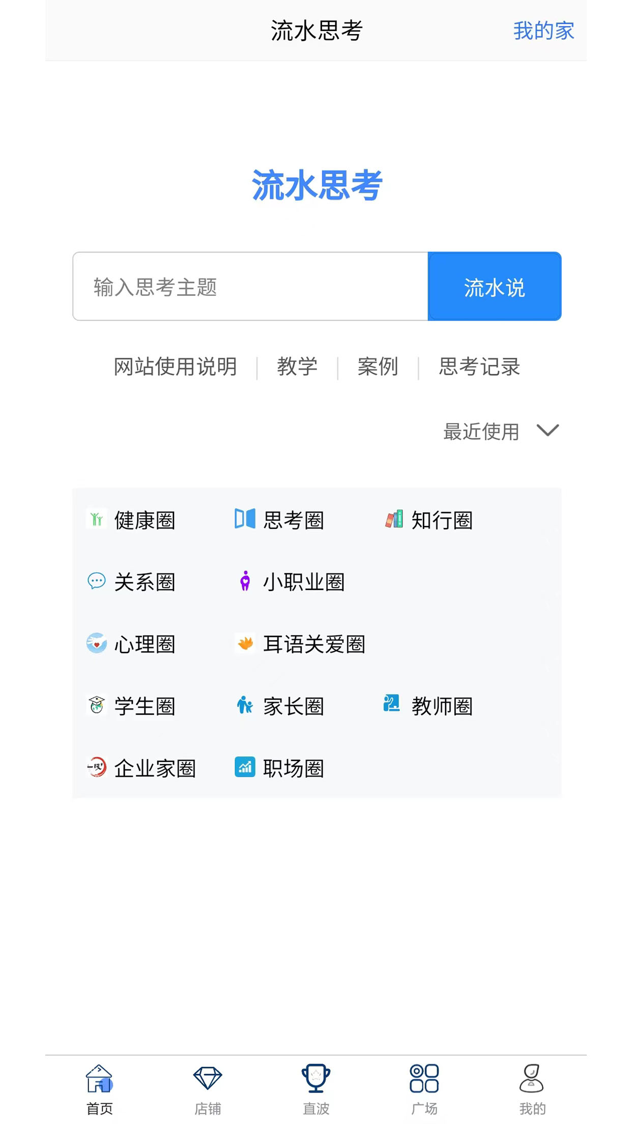Open the 知行圈 circle icon
This screenshot has height=1124, width=632.
click(x=392, y=520)
